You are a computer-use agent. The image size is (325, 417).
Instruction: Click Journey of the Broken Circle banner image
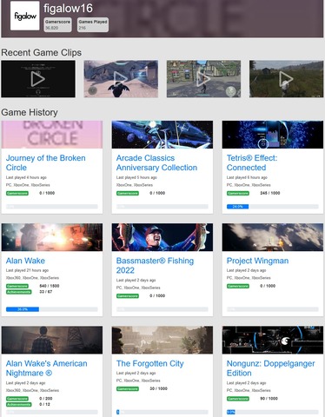[x=52, y=135]
